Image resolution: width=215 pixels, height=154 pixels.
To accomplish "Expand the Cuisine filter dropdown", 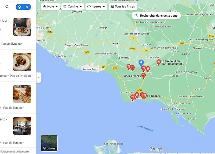I will point(72,6).
